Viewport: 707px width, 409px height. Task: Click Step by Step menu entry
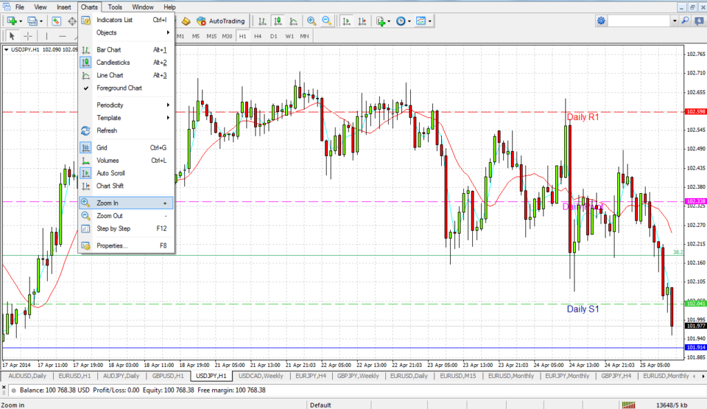[126, 228]
